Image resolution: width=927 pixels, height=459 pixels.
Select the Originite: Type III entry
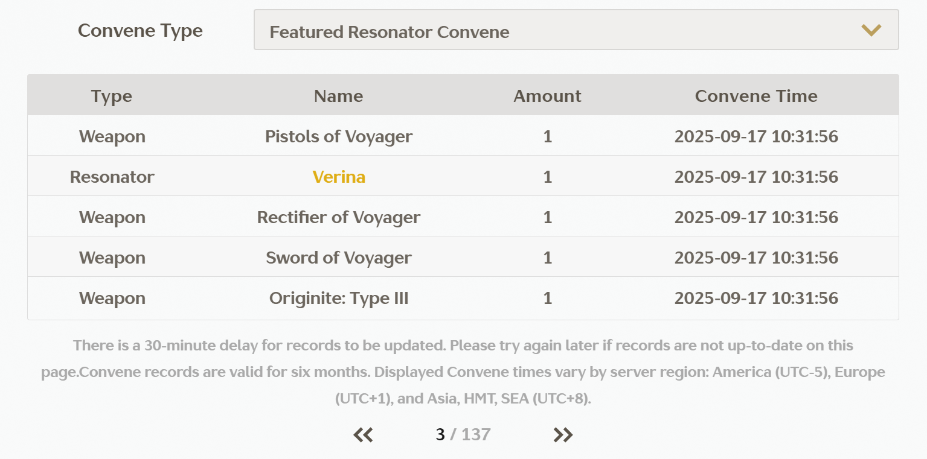click(x=339, y=298)
